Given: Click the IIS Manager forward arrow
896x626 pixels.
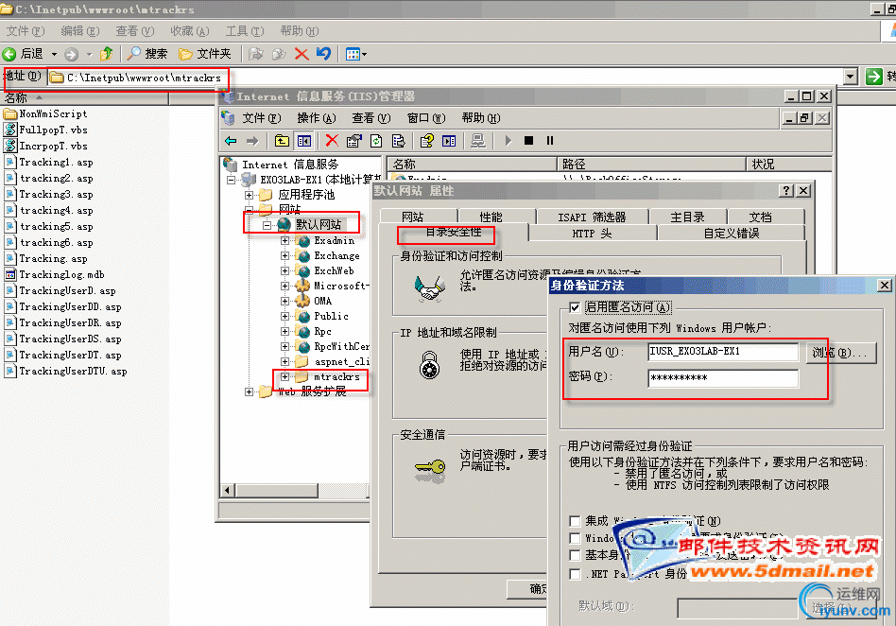Looking at the screenshot, I should point(252,141).
